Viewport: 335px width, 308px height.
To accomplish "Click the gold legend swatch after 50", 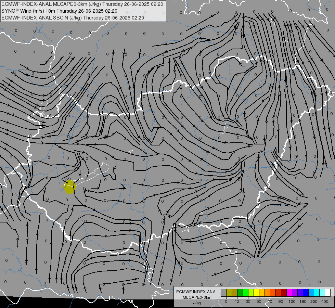I will (x=262, y=293).
